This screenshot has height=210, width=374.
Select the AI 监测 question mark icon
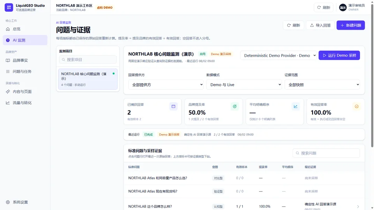(8, 40)
